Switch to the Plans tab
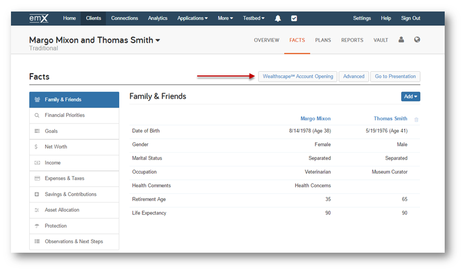The image size is (463, 271). [x=323, y=40]
